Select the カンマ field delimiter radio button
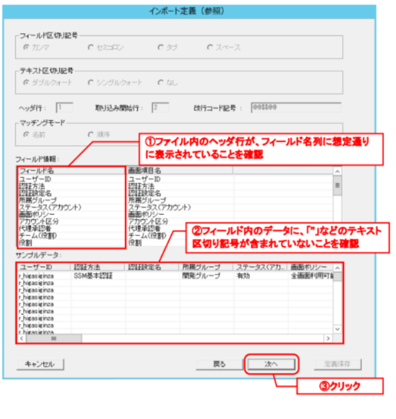Image resolution: width=396 pixels, height=419 pixels. (x=26, y=47)
